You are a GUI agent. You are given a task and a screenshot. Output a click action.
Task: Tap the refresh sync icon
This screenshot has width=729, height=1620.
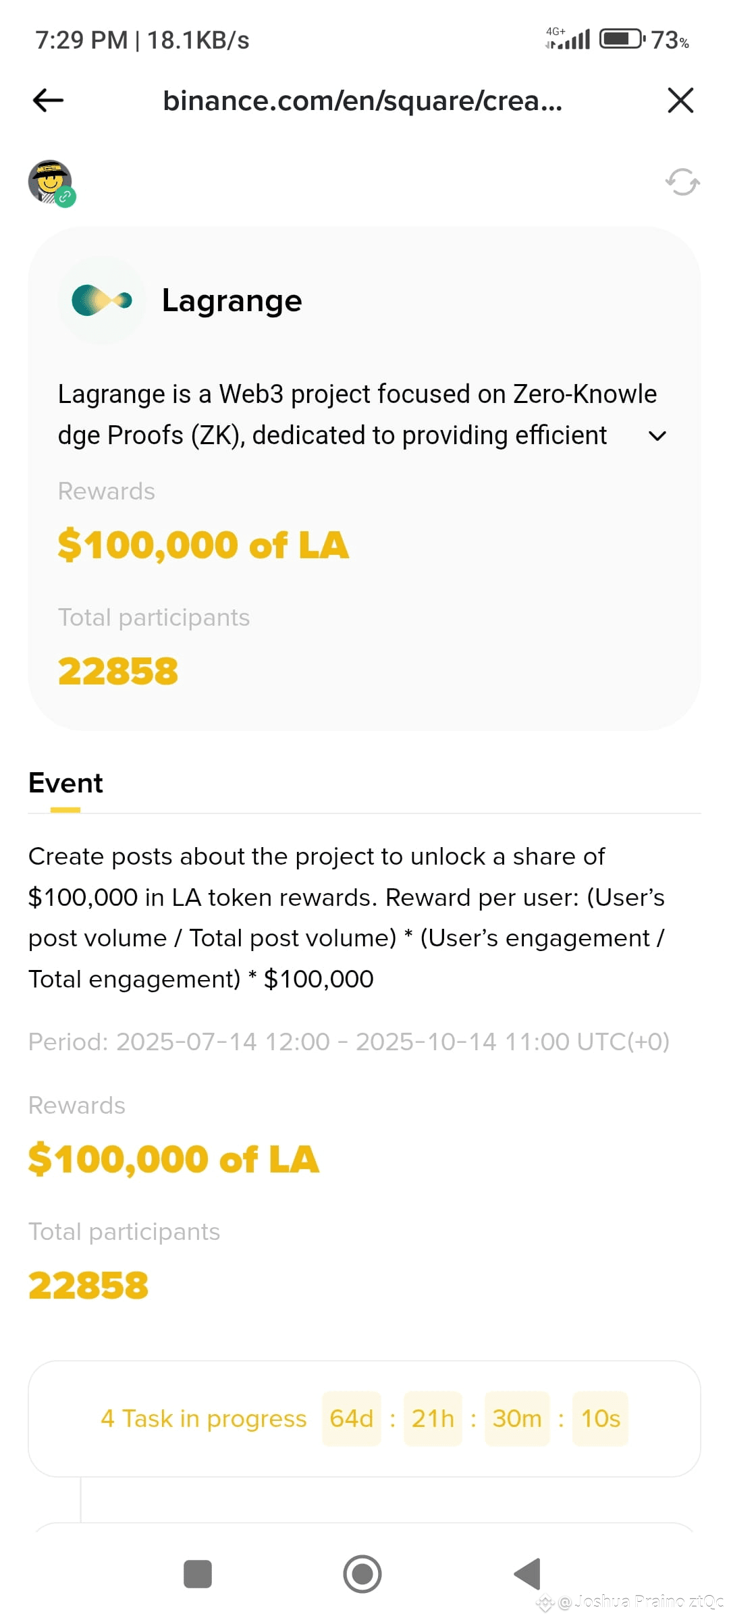682,182
